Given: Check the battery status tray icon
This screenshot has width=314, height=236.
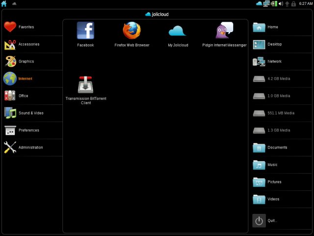Looking at the screenshot, I should pos(274,3).
